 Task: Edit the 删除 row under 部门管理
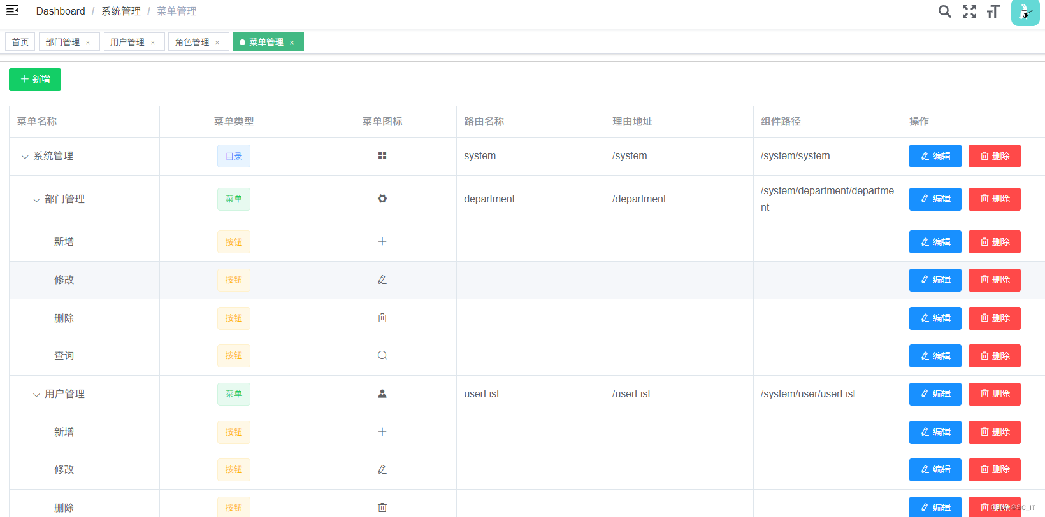pos(935,318)
